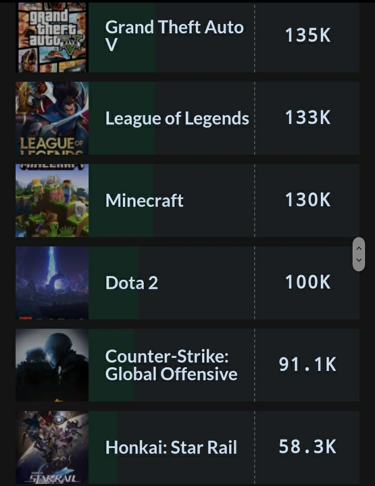Open the League of Legends title link
The width and height of the screenshot is (375, 486).
coord(177,118)
